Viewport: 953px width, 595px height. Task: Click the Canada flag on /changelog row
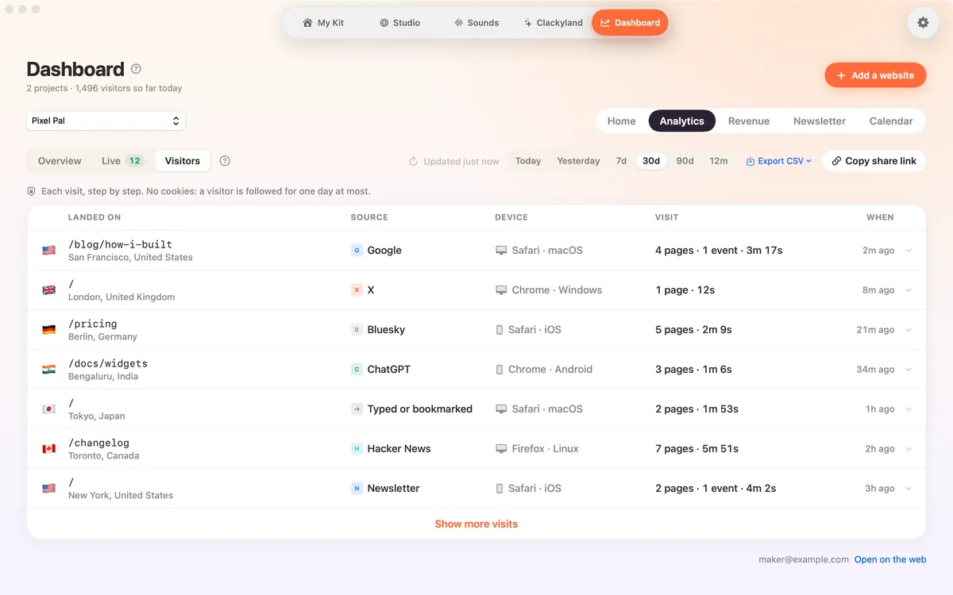click(x=49, y=449)
